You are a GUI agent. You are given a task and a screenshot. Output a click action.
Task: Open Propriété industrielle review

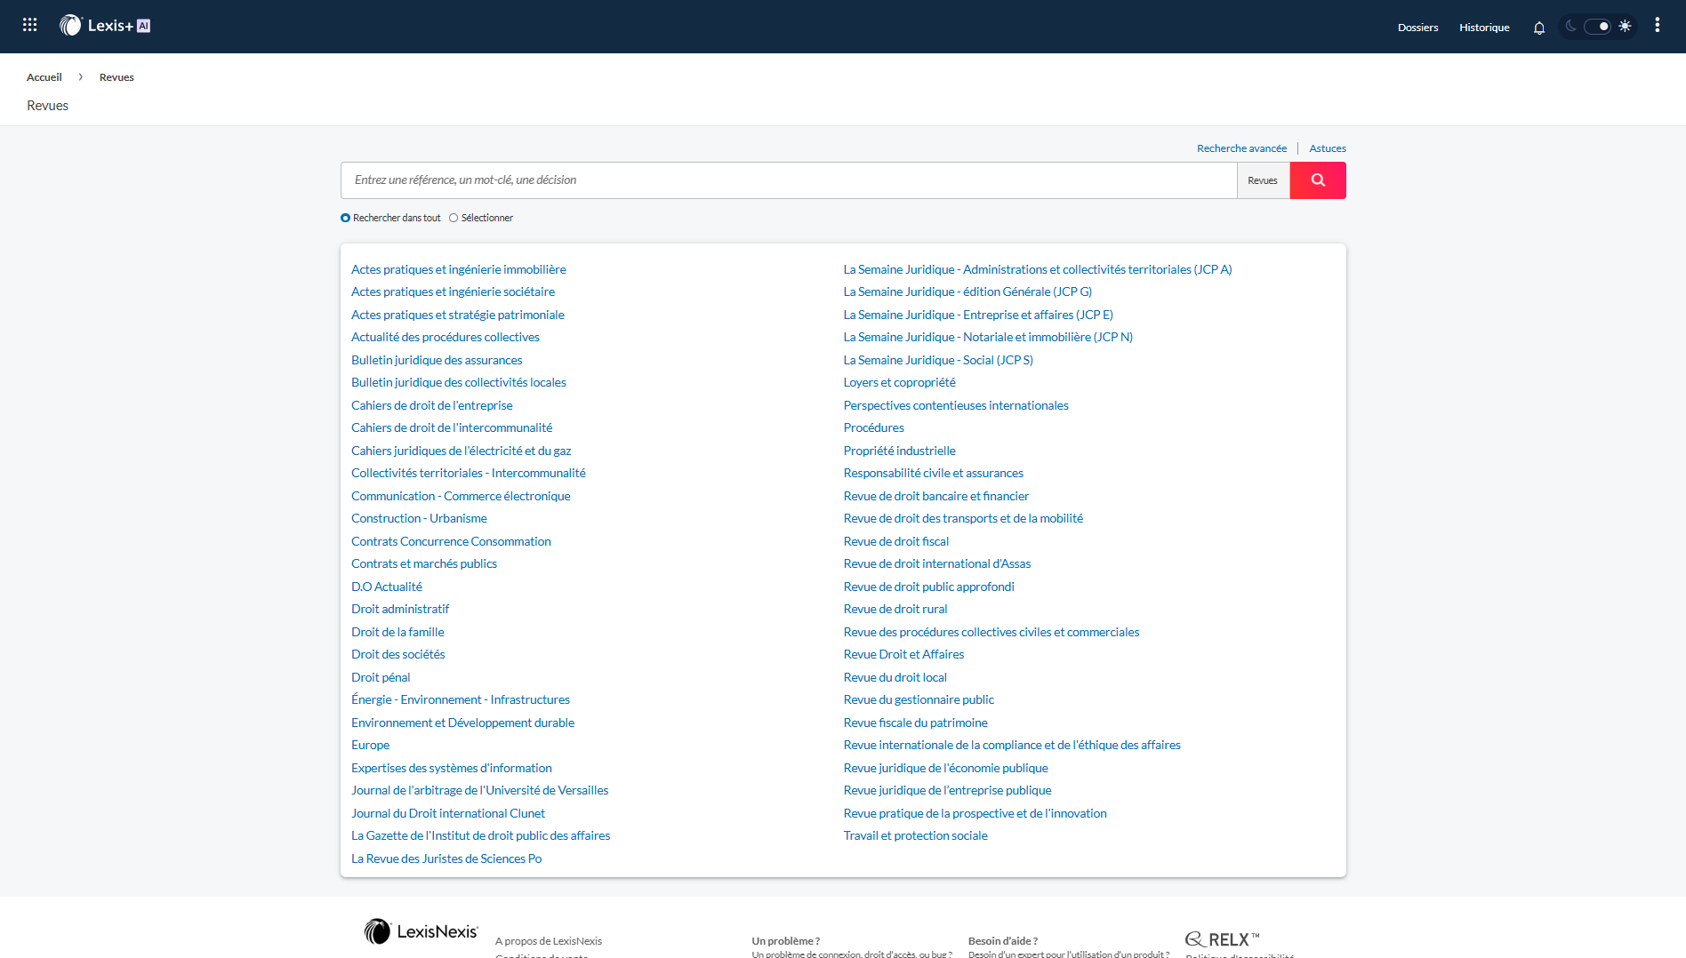point(900,451)
